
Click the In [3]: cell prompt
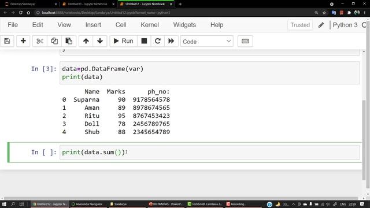44,69
